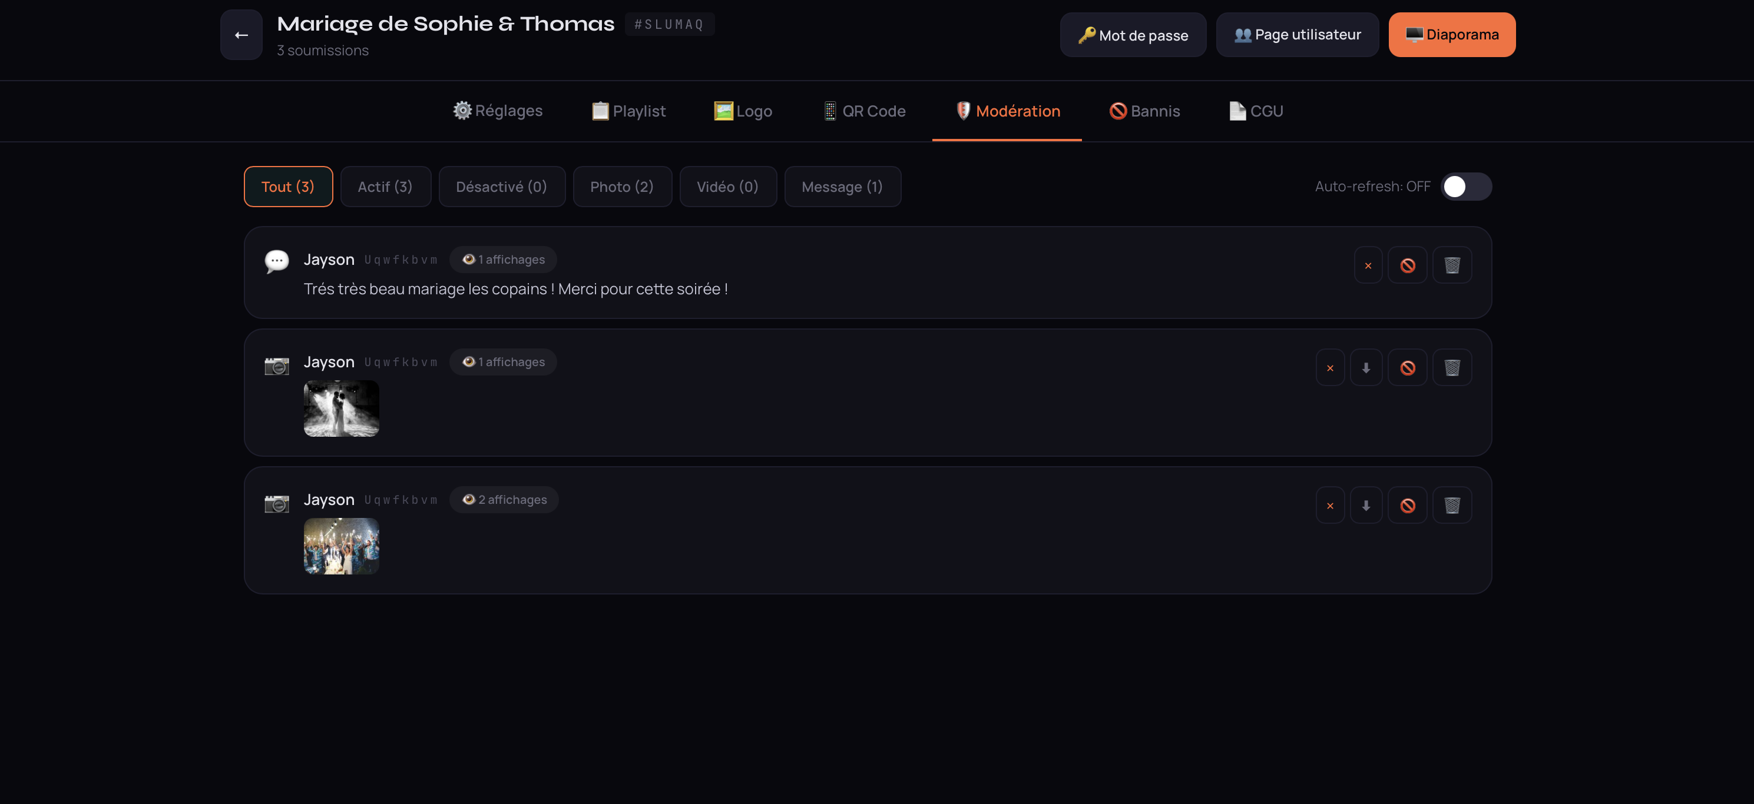Download the black and white wedding photo
Screen dimensions: 1754x804
pos(1365,368)
